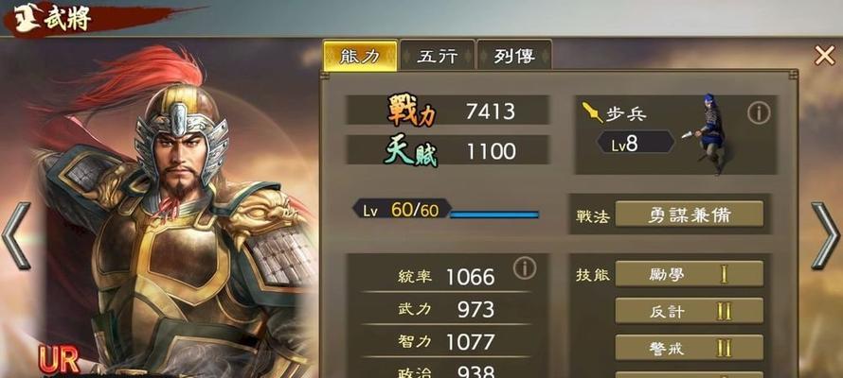843x378 pixels.
Task: Open the stats info icon beside 統率
Action: (x=524, y=267)
